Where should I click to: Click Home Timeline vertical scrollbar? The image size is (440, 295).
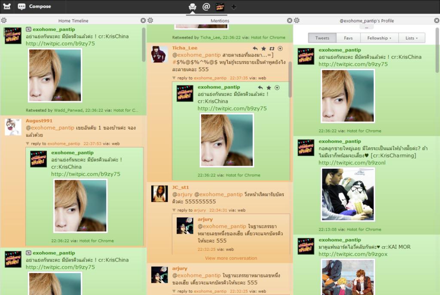(x=144, y=45)
